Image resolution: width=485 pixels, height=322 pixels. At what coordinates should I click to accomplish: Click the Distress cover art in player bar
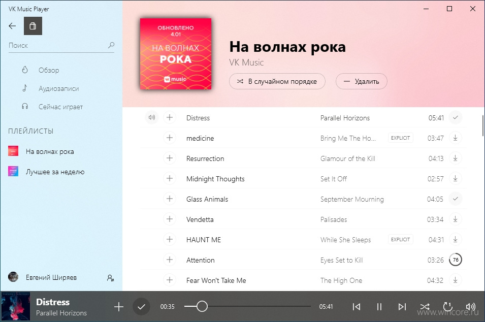coord(16,307)
